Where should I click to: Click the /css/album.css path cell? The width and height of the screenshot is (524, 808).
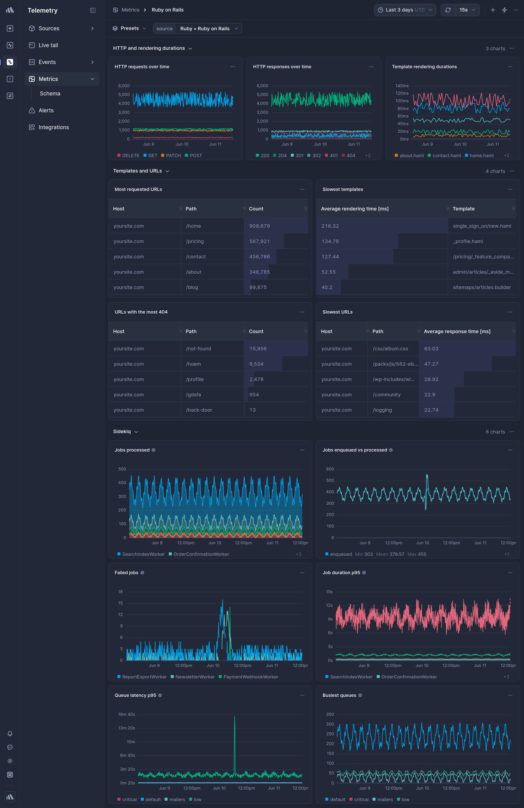(393, 349)
